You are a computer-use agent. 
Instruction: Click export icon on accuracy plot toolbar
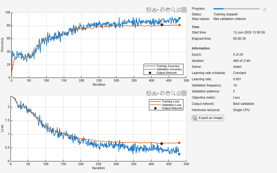coord(154,10)
